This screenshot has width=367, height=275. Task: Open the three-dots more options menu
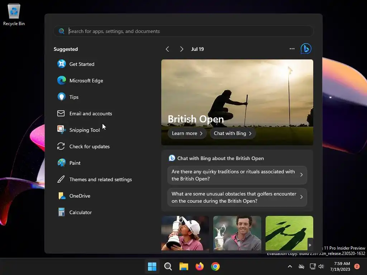click(x=292, y=49)
